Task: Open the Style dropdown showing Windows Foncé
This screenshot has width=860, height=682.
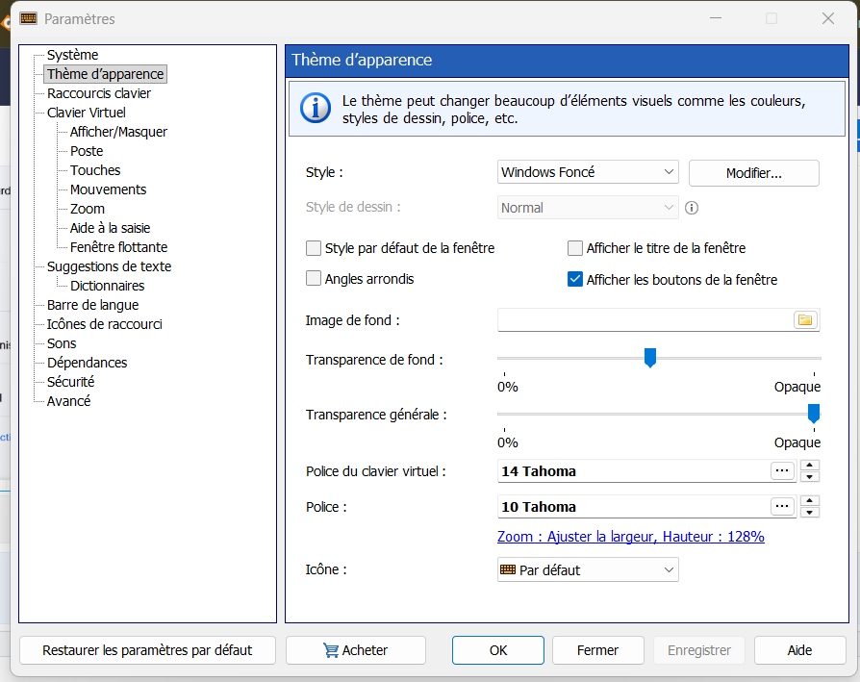Action: [x=588, y=172]
